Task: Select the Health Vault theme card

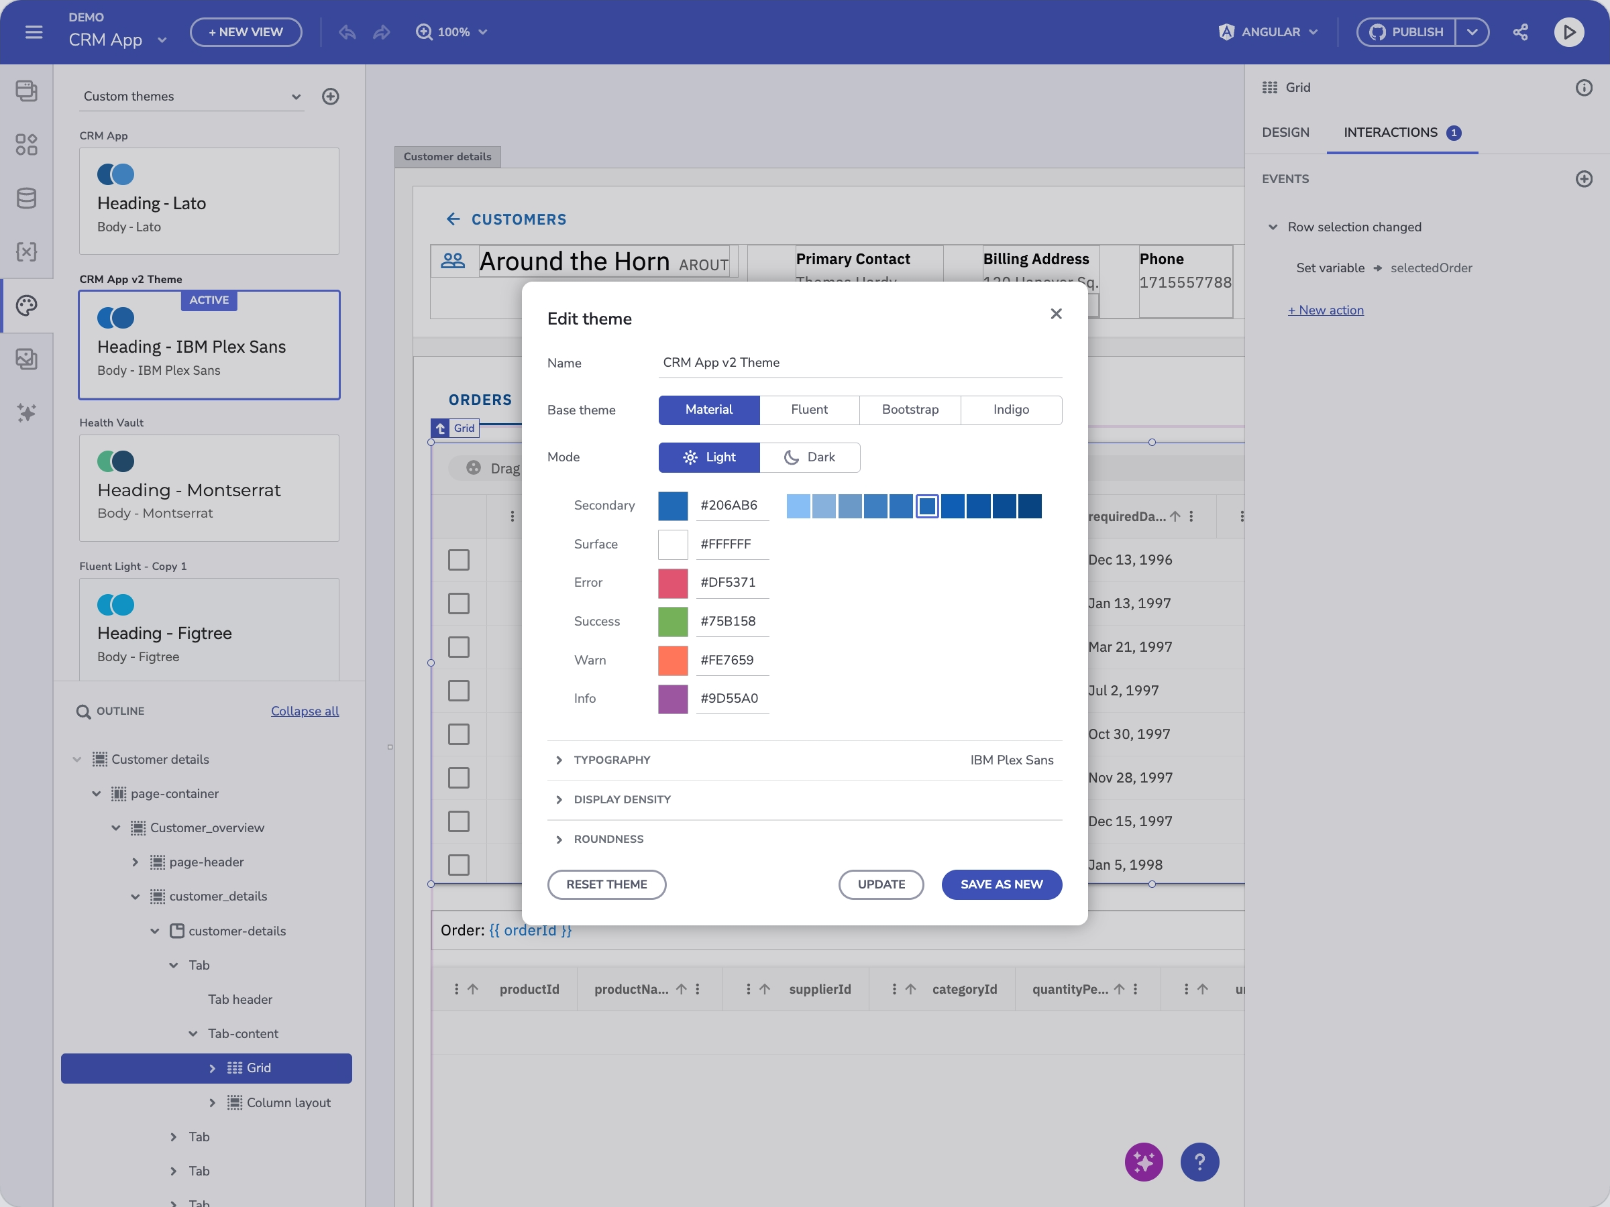Action: point(209,488)
